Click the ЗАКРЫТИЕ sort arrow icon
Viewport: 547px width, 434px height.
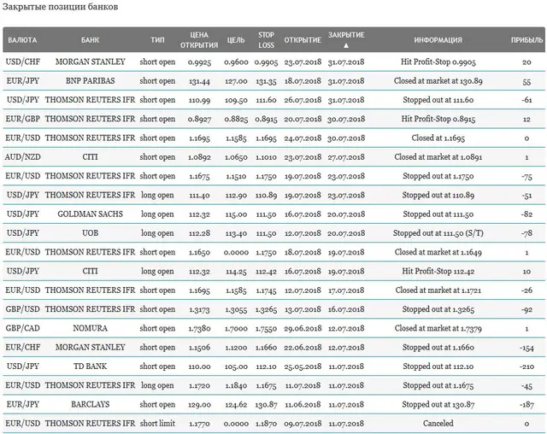[346, 45]
